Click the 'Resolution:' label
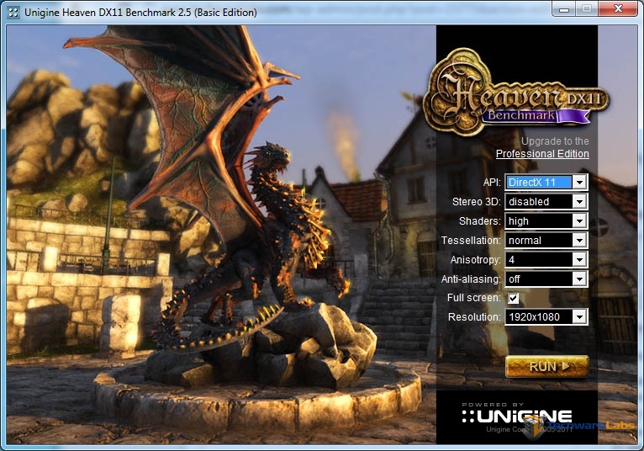This screenshot has height=451, width=644. coord(474,317)
